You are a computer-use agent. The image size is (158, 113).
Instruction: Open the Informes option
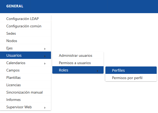coord(13,100)
